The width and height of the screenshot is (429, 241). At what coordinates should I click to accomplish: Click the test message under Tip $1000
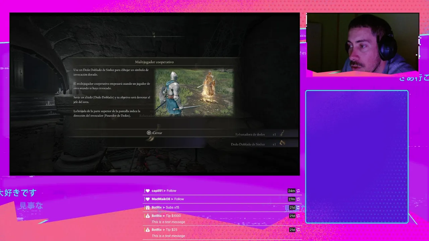(x=168, y=222)
